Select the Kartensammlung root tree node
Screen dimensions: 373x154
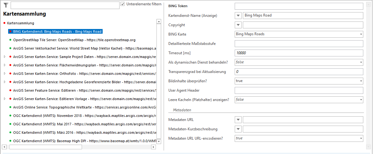[20, 23]
